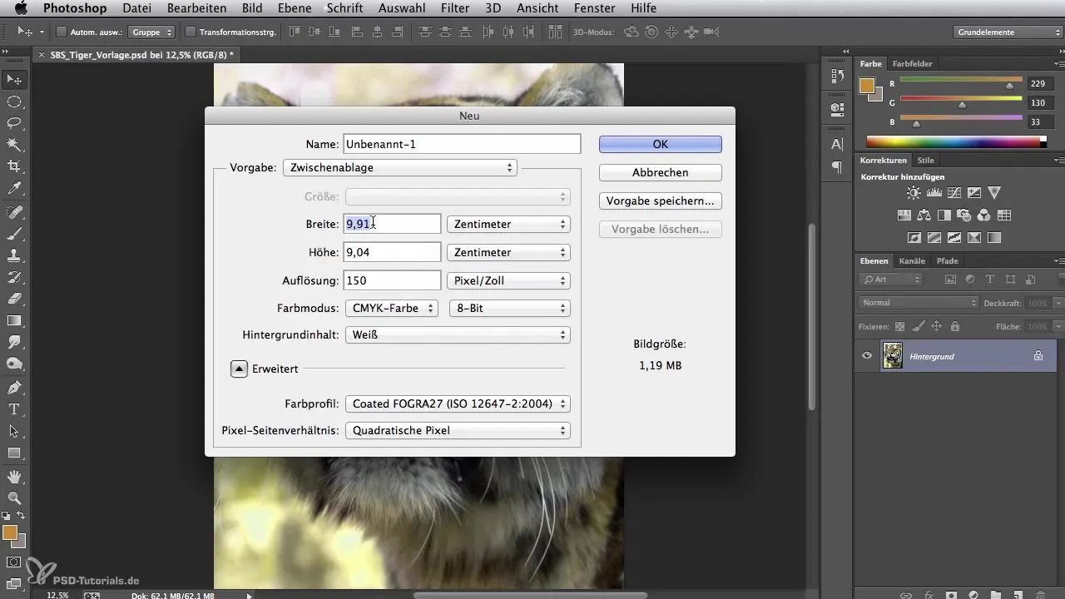Open the Datei menu
Image resolution: width=1065 pixels, height=599 pixels.
pyautogui.click(x=137, y=8)
